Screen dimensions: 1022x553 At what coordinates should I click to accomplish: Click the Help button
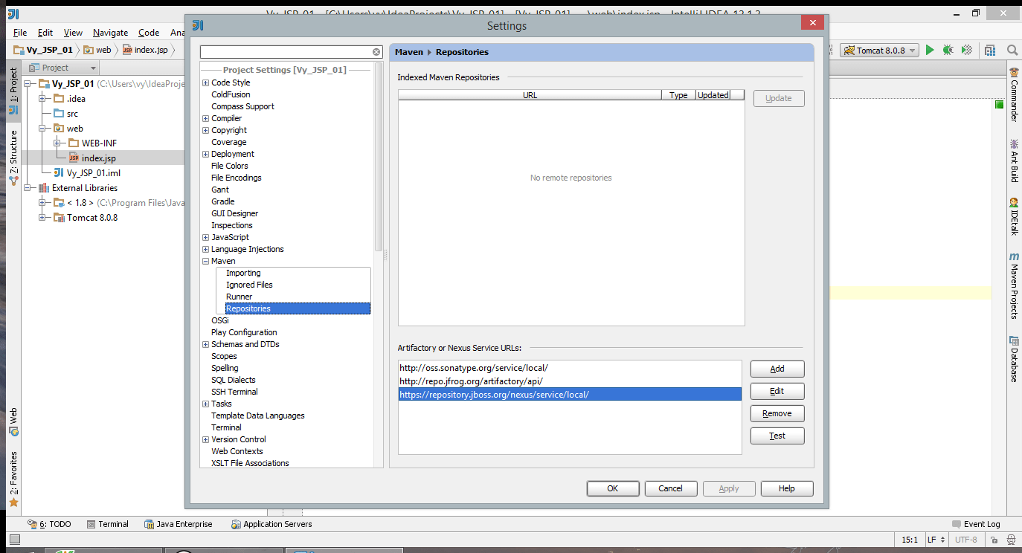click(787, 488)
